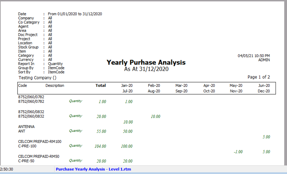
Task: Click the 100.00 Jan-20 value for C-PRE-100
Action: click(x=127, y=146)
